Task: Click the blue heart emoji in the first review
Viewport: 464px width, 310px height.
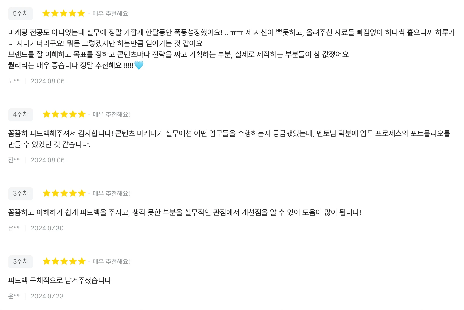Action: [x=139, y=65]
